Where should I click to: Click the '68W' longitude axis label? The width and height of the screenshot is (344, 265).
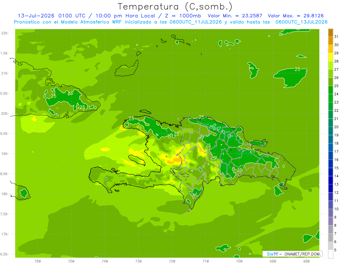(x=306, y=261)
